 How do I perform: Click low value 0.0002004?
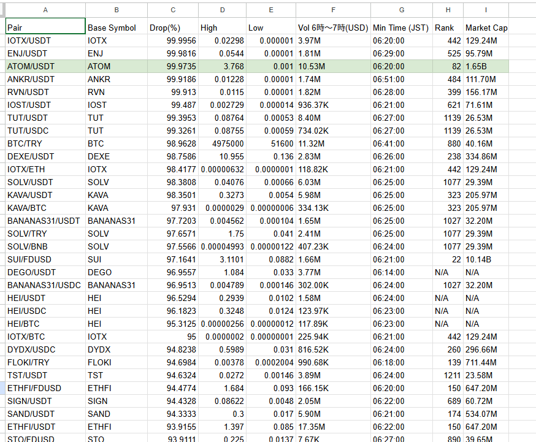click(x=271, y=362)
